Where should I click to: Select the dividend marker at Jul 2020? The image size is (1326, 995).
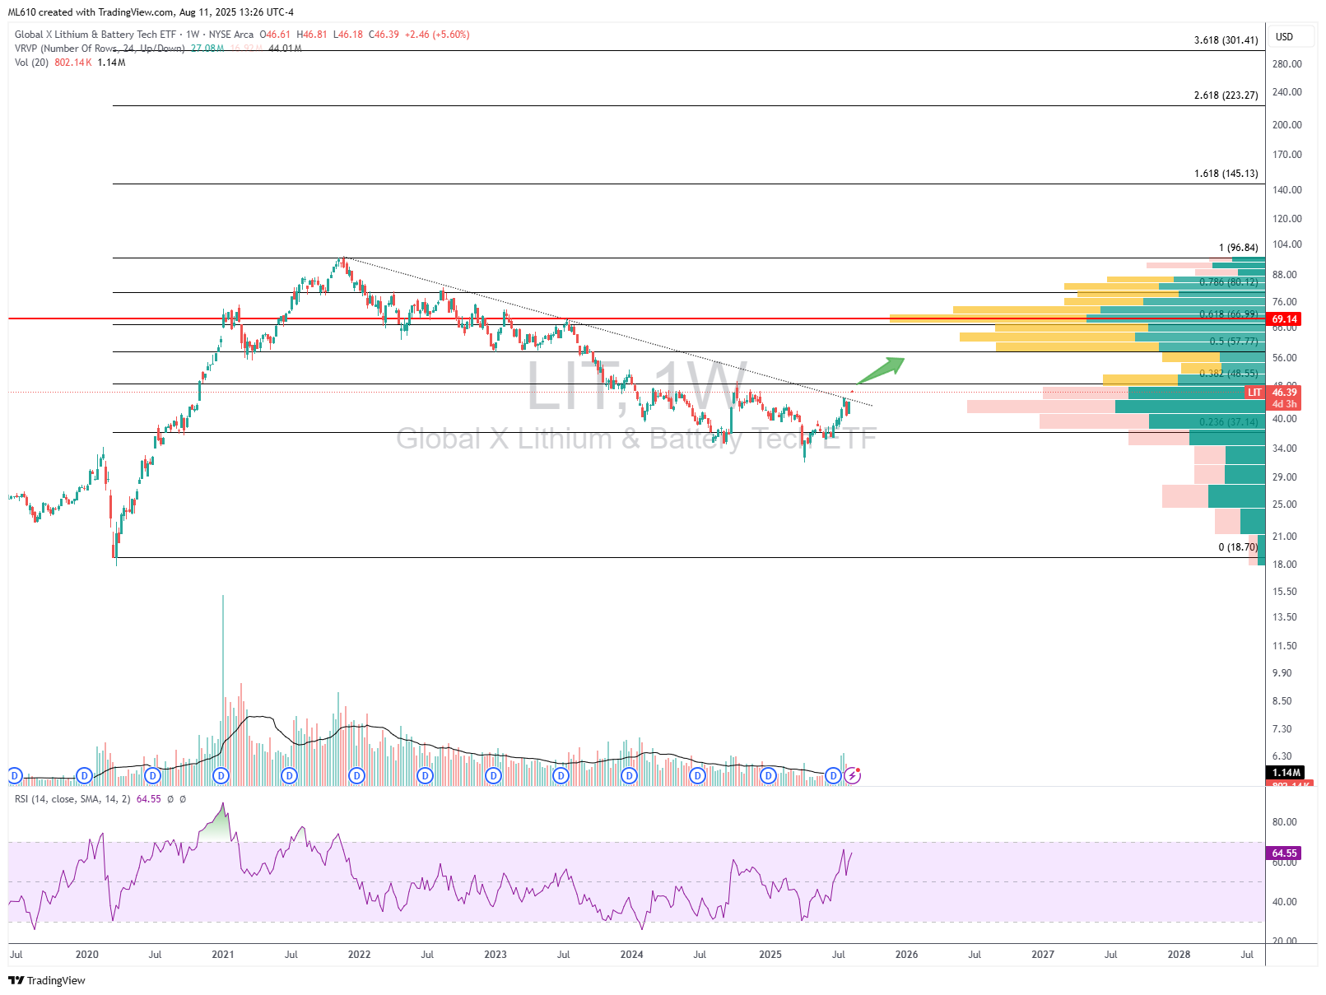(152, 775)
